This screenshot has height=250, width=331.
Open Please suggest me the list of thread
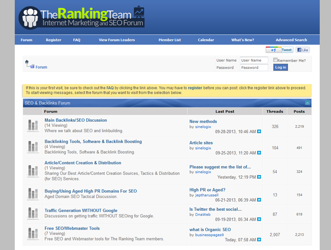220,167
